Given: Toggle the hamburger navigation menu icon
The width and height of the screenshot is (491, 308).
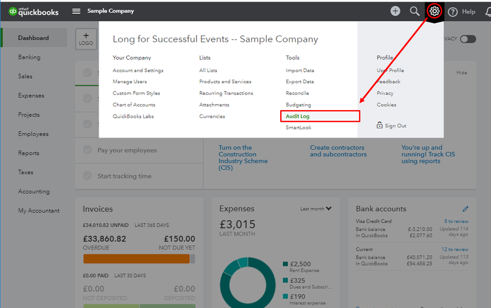Looking at the screenshot, I should [76, 11].
